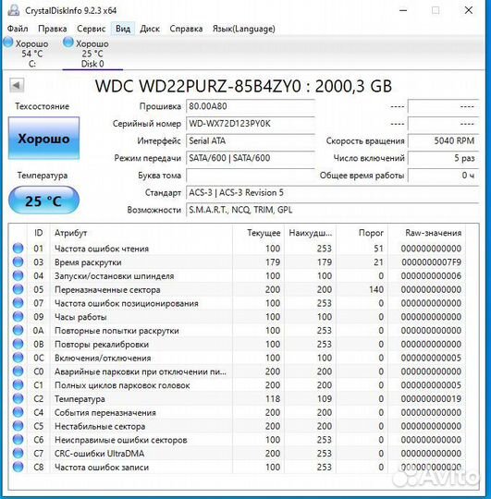This screenshot has width=491, height=499.
Task: Click status orb for attribute C2 temperature
Action: pyautogui.click(x=18, y=399)
